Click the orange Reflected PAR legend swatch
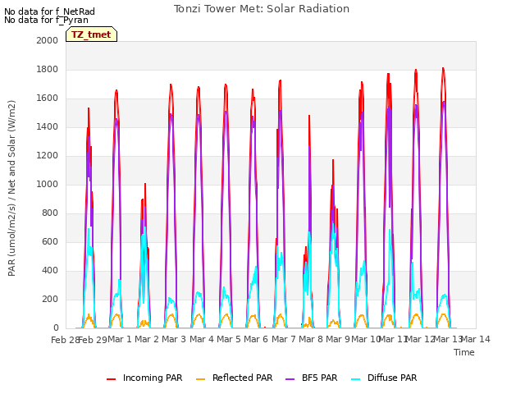Screen dimensions: 525x394 tap(200, 379)
